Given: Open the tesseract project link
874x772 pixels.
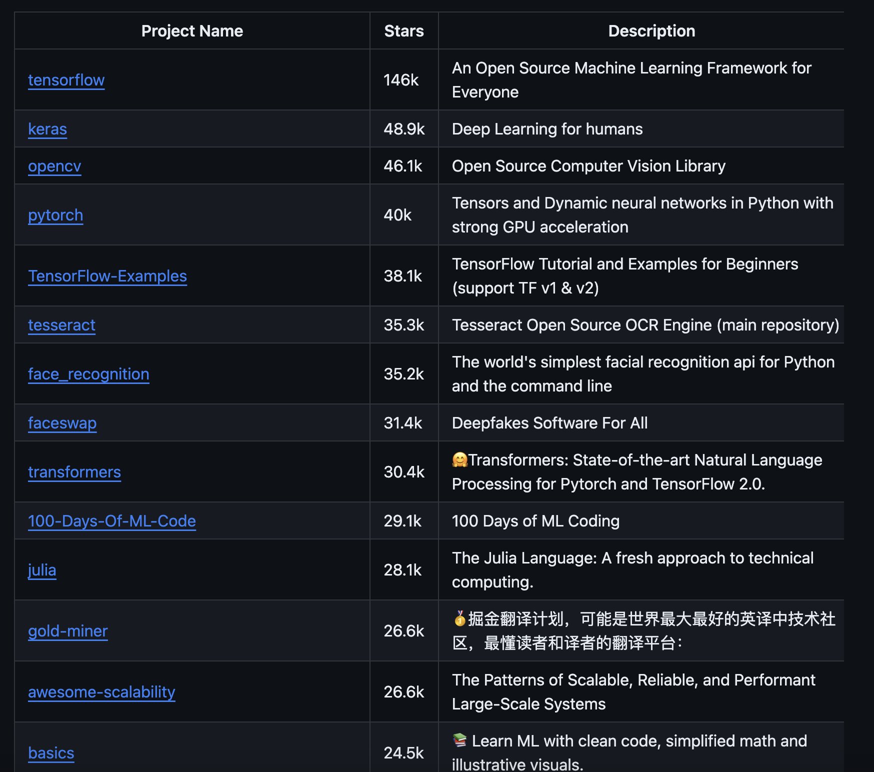Looking at the screenshot, I should click(x=61, y=325).
